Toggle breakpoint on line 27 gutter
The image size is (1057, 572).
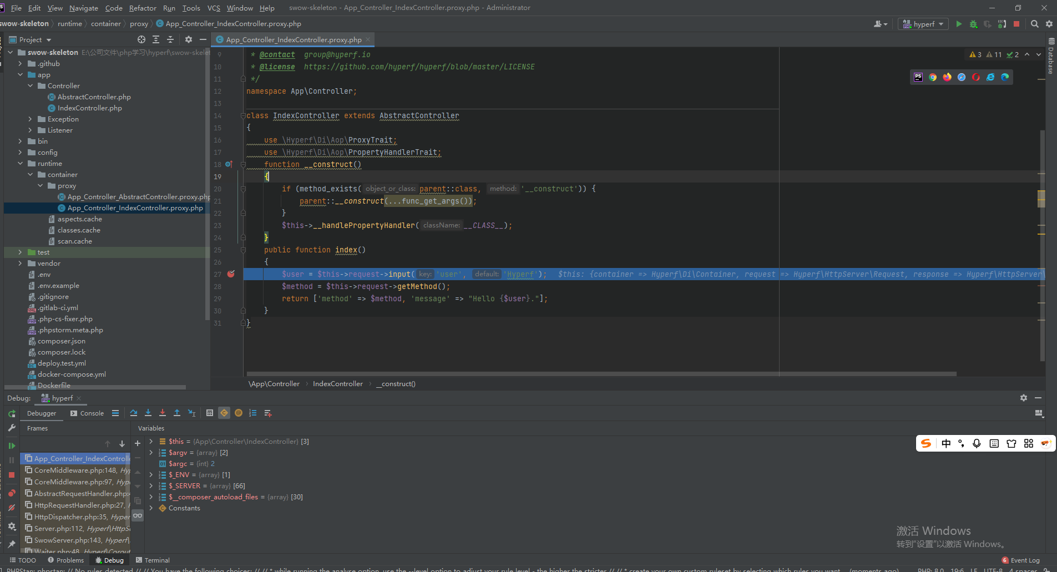(231, 274)
